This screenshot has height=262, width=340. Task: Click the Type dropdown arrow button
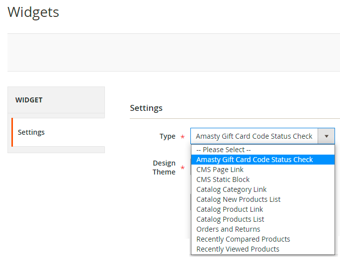327,136
